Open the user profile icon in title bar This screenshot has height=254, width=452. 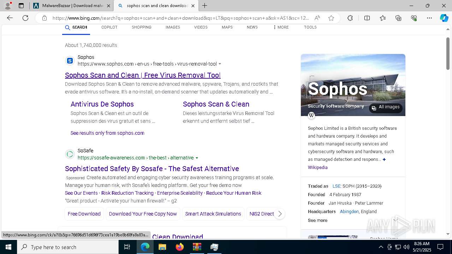[7, 6]
